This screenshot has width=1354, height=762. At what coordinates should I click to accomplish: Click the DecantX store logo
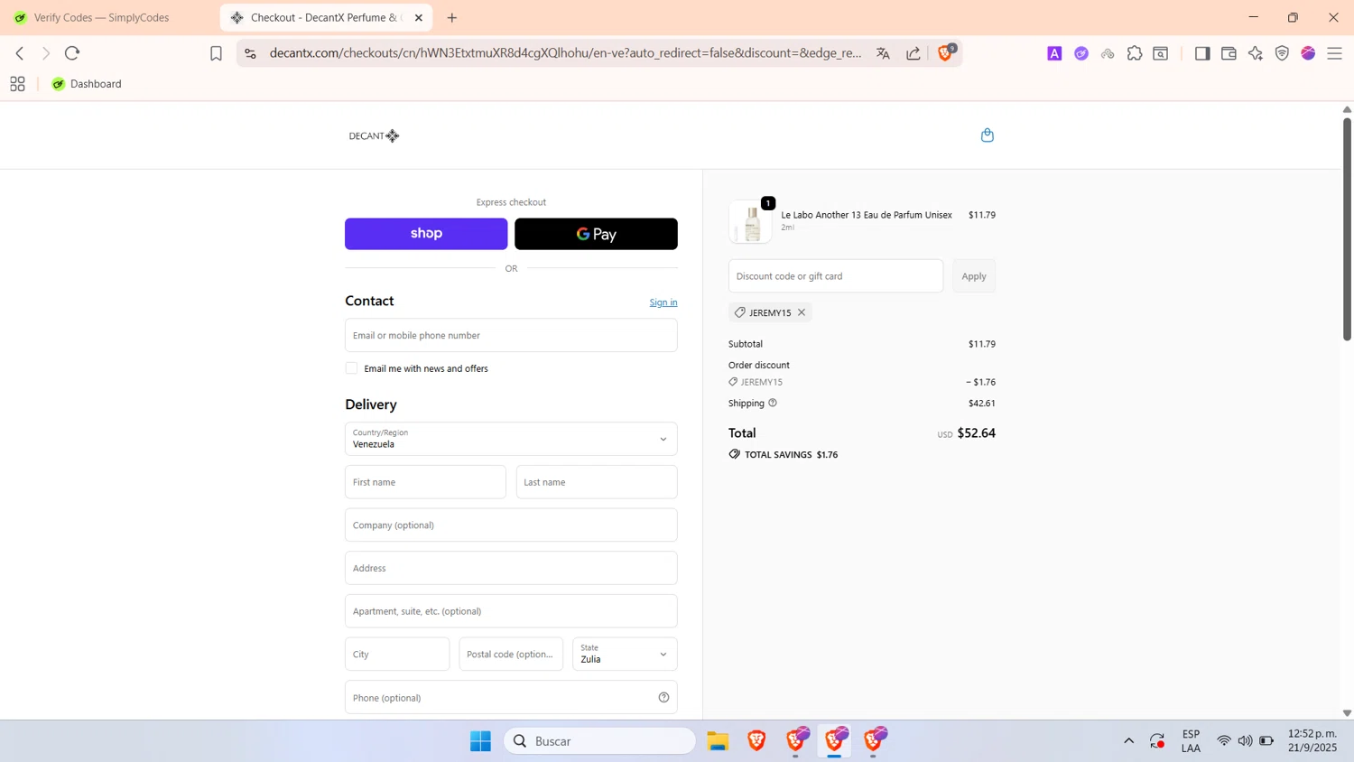(x=374, y=135)
